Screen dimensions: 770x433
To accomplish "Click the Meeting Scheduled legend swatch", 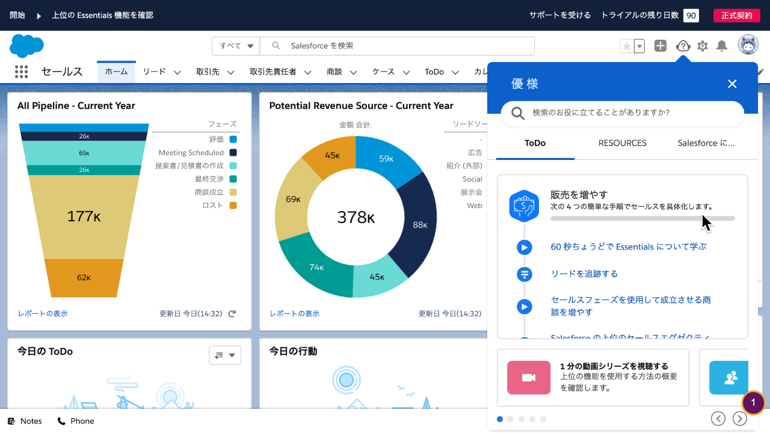I will tap(233, 153).
